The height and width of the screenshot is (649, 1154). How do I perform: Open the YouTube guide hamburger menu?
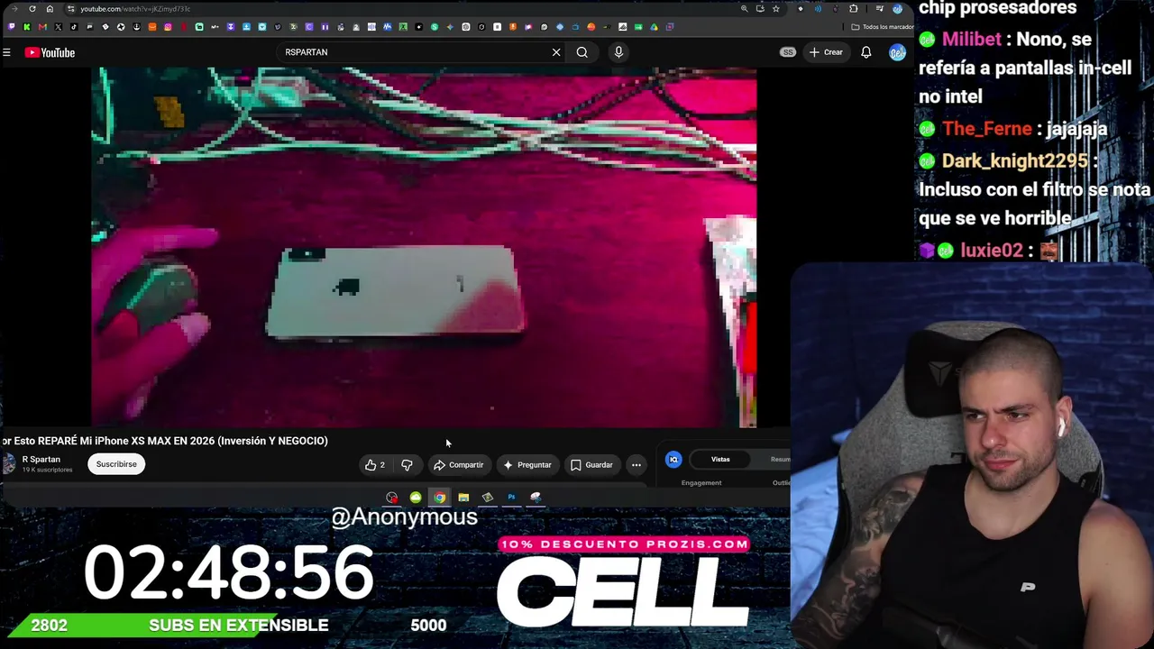coord(6,52)
